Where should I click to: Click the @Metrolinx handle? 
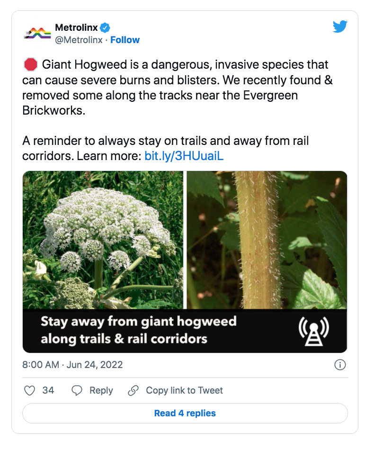79,40
